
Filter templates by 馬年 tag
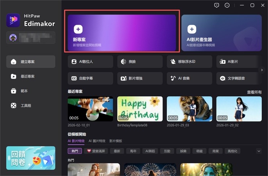click(133, 151)
